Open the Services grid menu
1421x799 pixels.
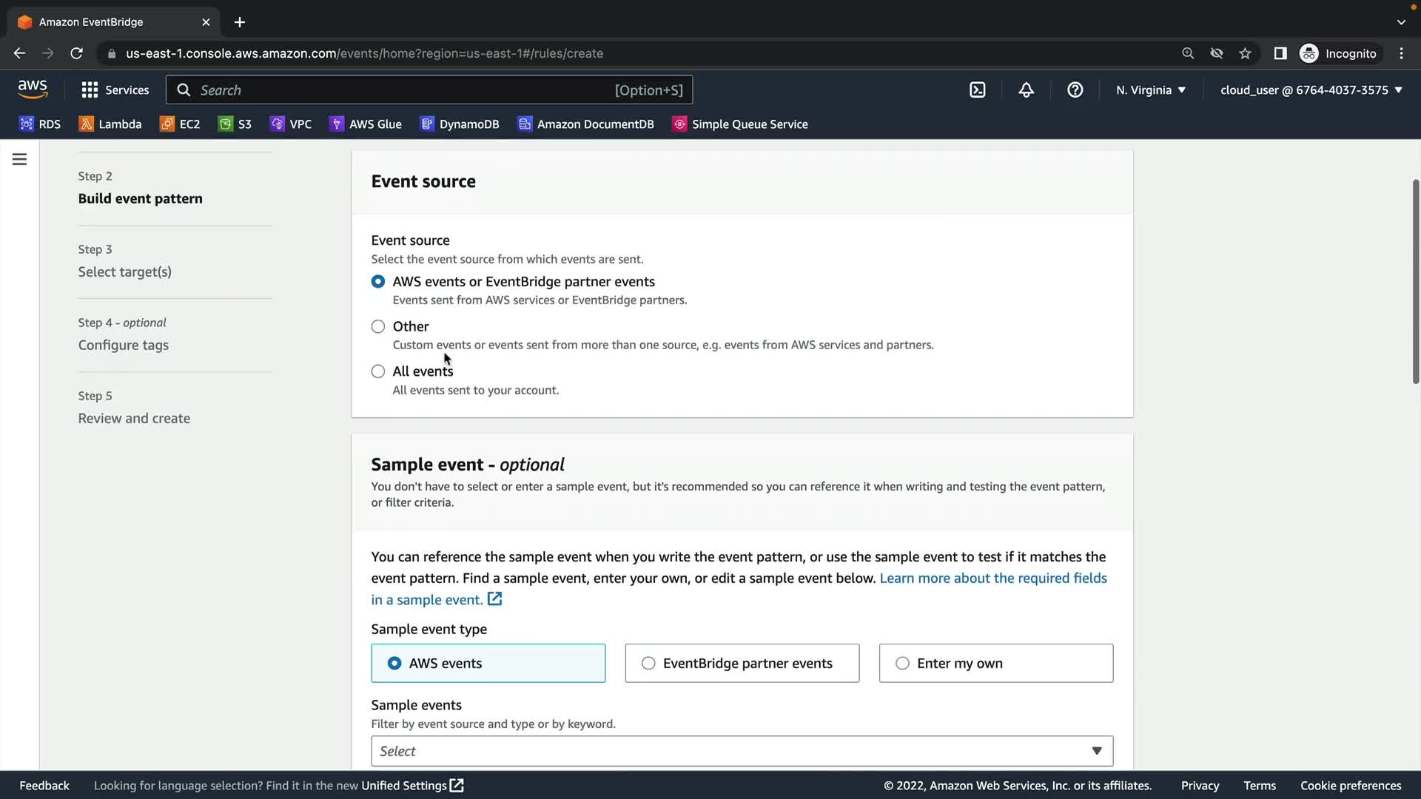pyautogui.click(x=115, y=90)
